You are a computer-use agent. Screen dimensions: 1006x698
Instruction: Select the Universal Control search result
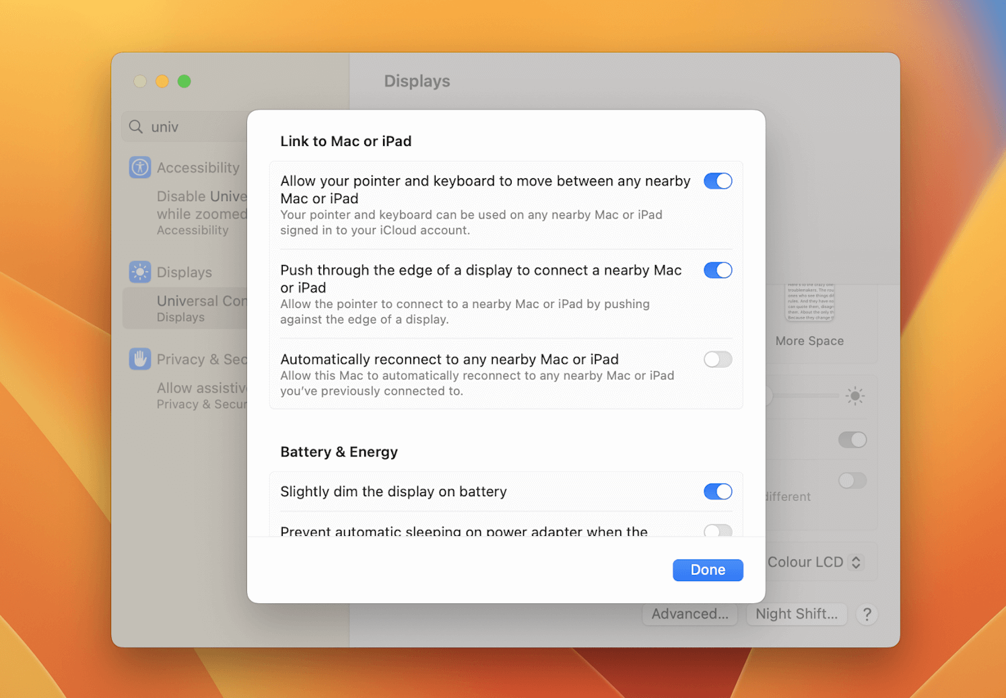(x=202, y=307)
